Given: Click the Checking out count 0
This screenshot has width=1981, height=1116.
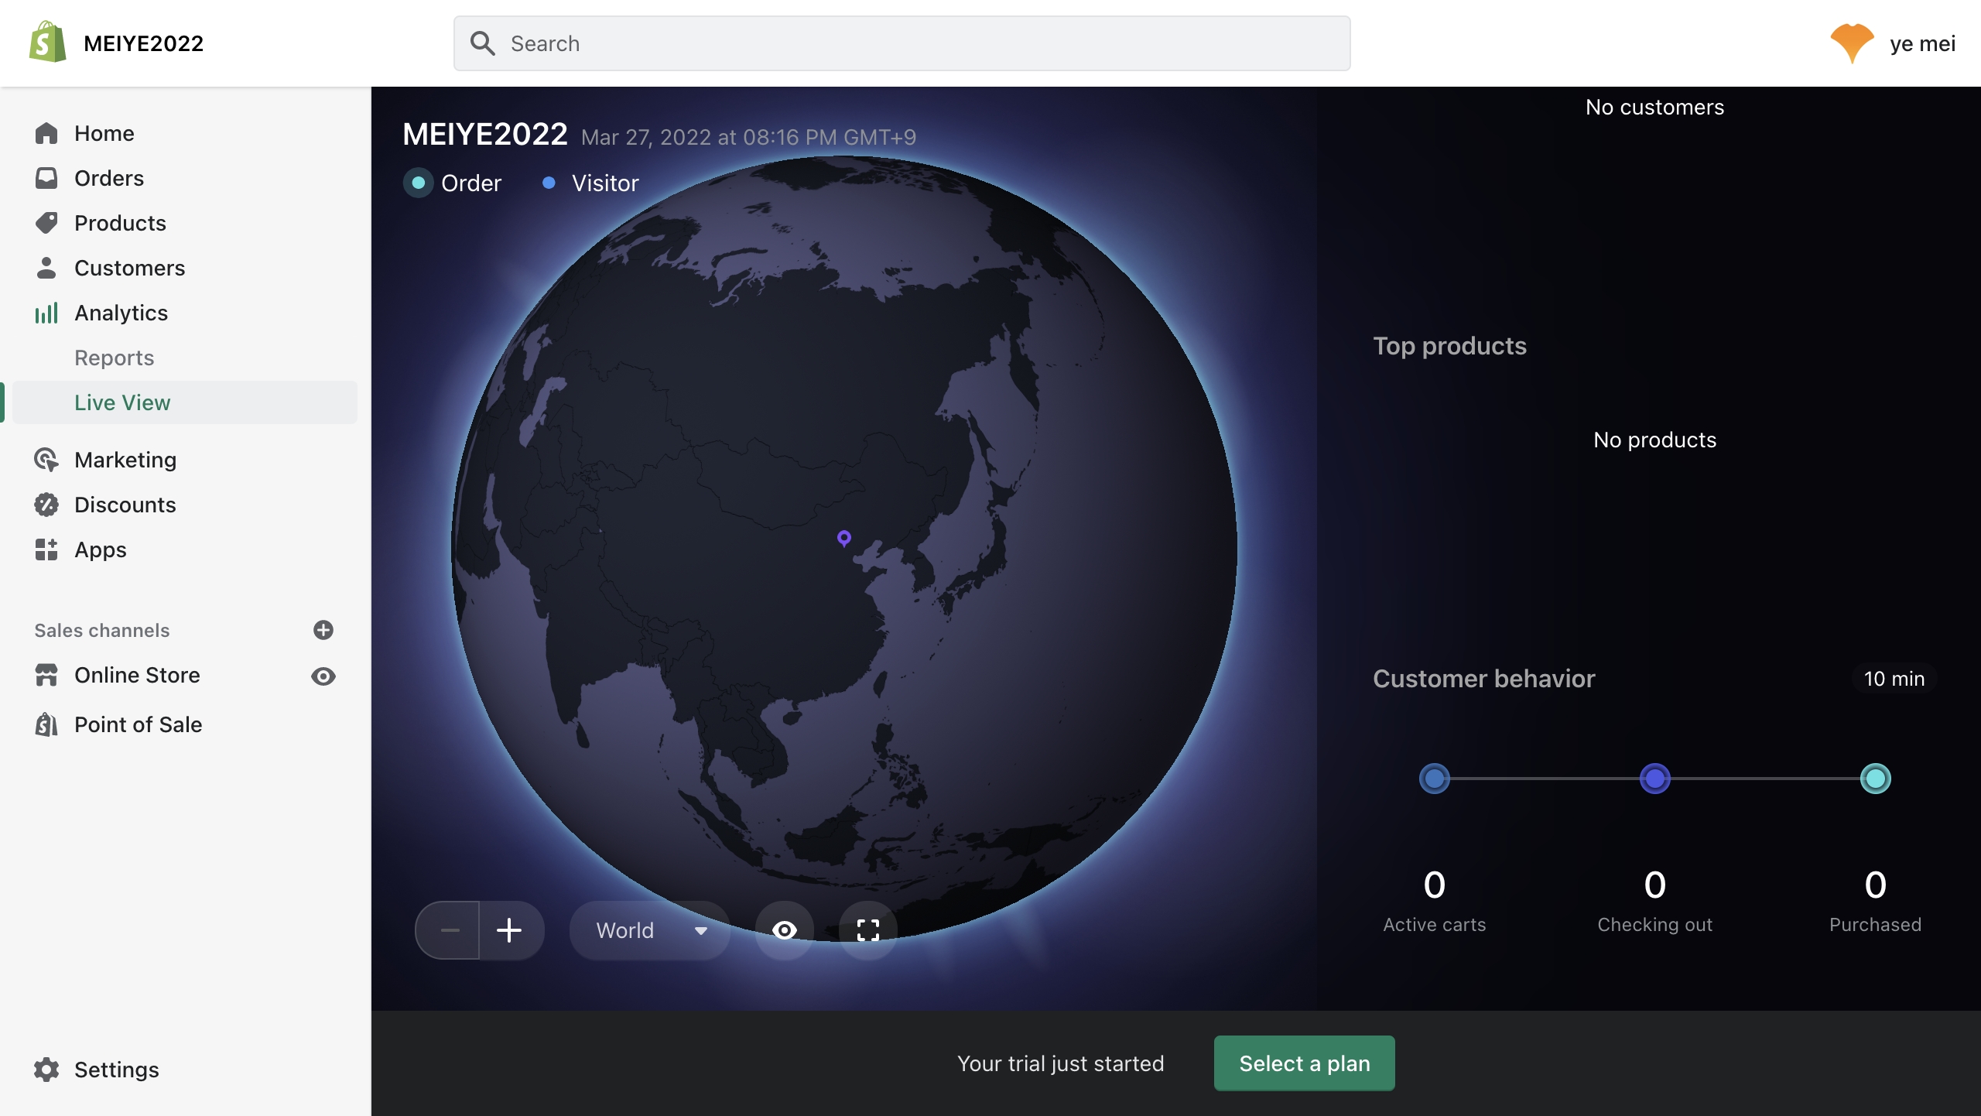Looking at the screenshot, I should tap(1655, 885).
